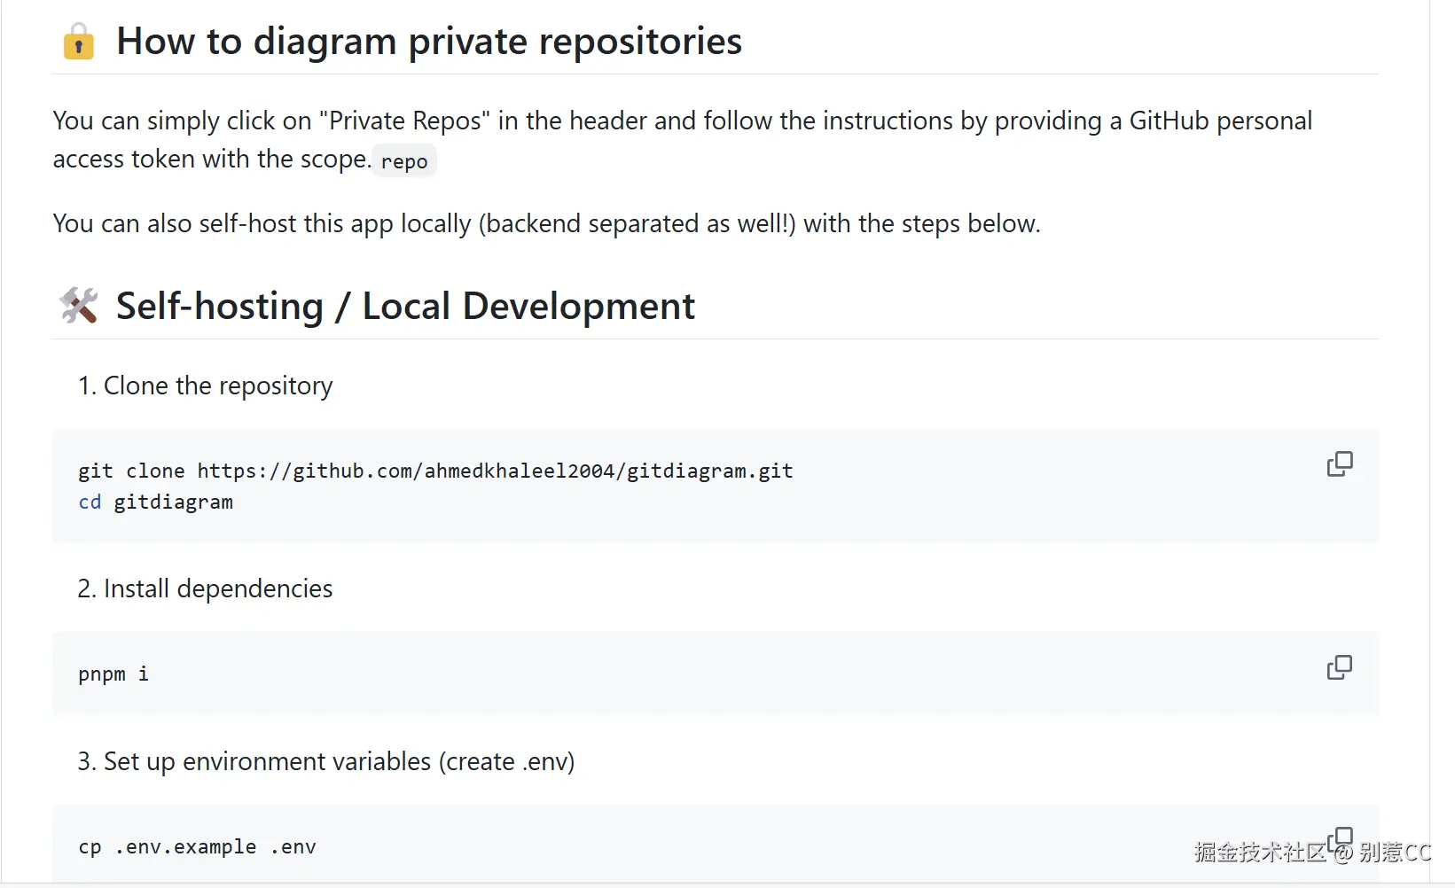The width and height of the screenshot is (1455, 888).
Task: Click the "pnpm i" code text
Action: (x=113, y=674)
